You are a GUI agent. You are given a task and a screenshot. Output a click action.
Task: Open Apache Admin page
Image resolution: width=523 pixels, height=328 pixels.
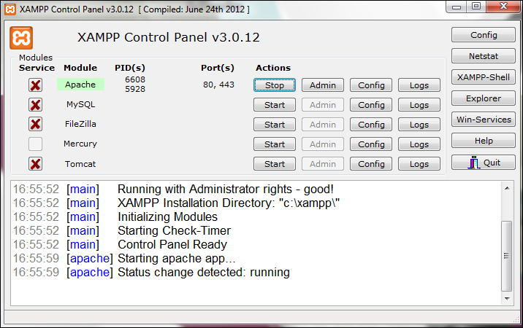tap(323, 85)
